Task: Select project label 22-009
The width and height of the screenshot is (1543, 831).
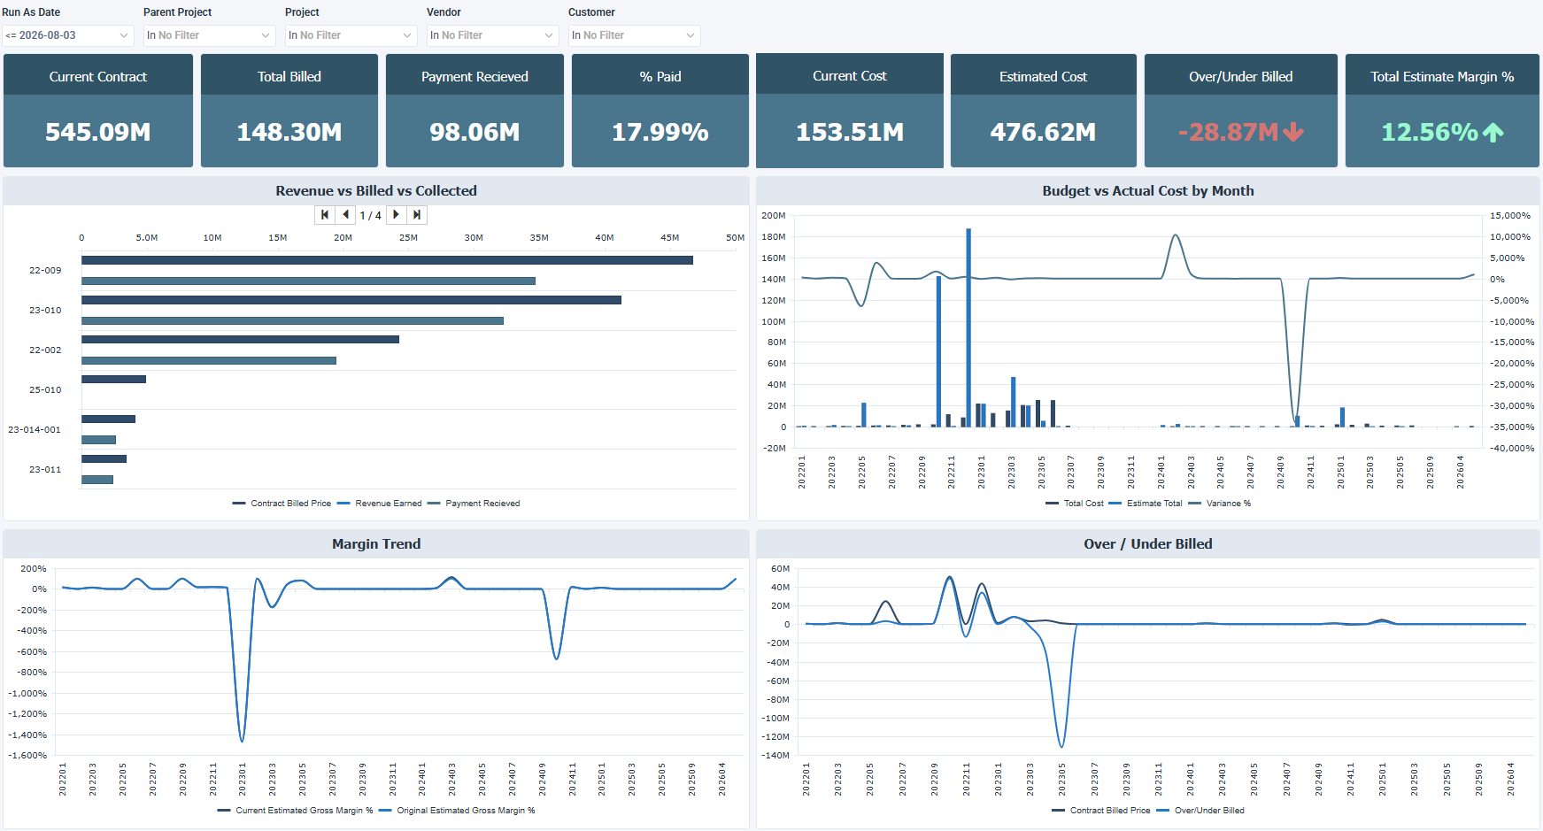Action: coord(45,271)
